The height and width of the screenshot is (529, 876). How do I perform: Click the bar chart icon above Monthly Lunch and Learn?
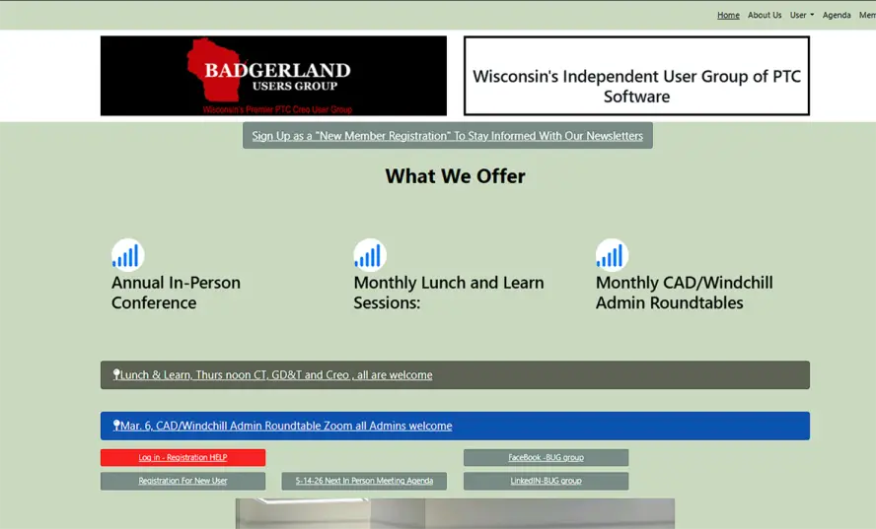(370, 255)
